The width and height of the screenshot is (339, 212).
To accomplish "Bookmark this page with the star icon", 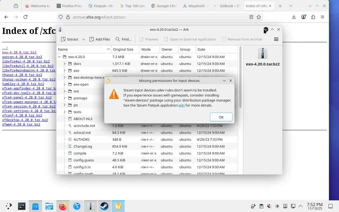I will click(259, 17).
